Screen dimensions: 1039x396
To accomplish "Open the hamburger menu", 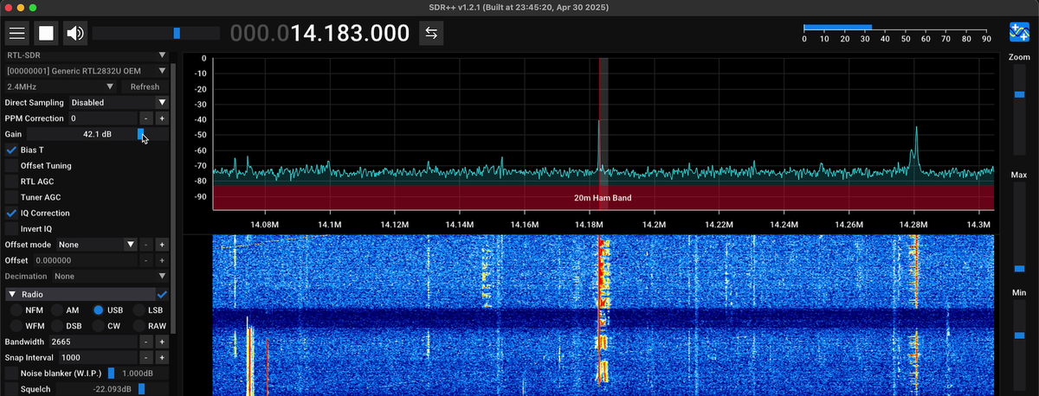I will tap(17, 34).
